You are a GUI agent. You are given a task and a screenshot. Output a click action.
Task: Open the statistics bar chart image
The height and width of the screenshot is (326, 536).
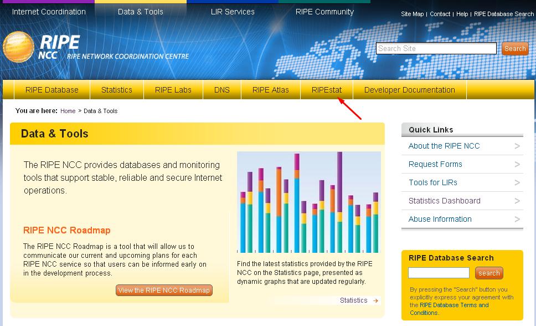tap(308, 202)
